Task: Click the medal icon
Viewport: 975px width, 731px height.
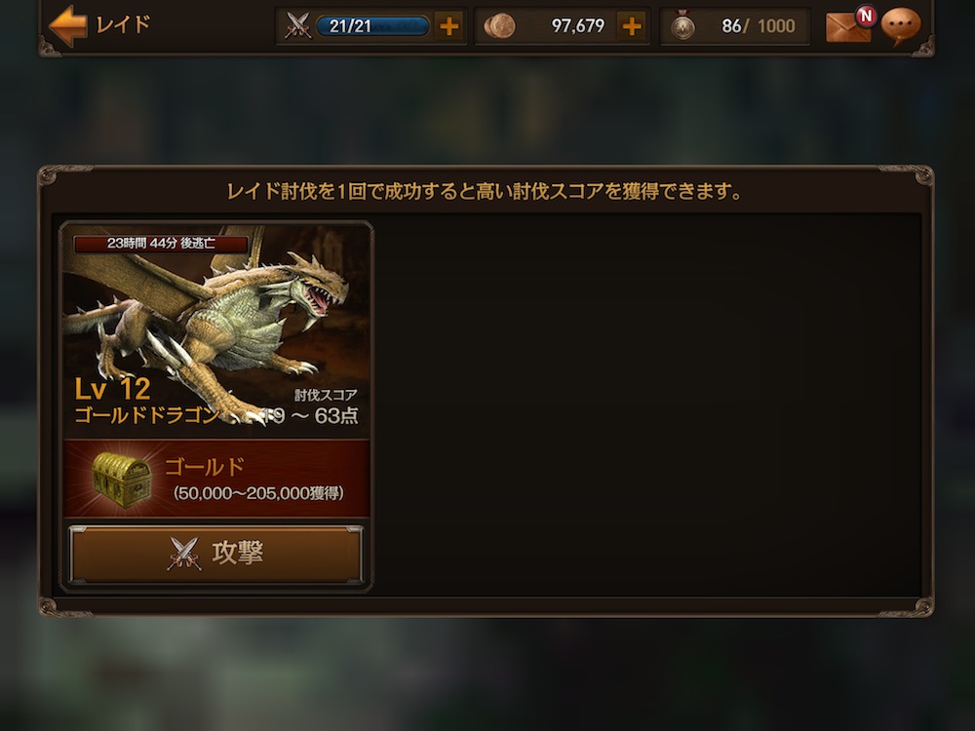Action: (682, 26)
